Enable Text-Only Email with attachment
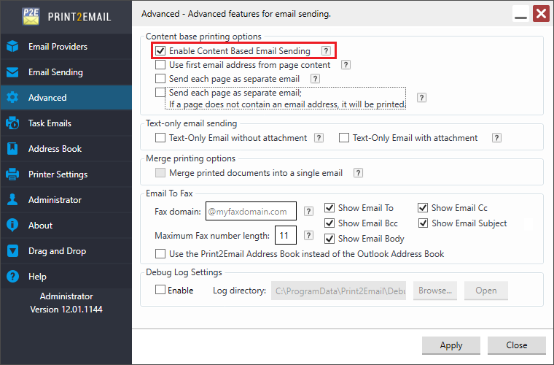 click(344, 137)
